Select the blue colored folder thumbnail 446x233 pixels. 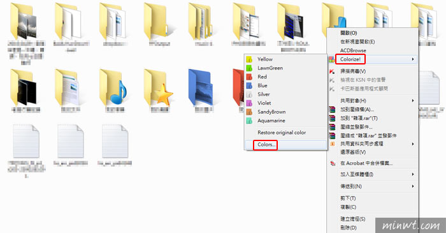201,87
